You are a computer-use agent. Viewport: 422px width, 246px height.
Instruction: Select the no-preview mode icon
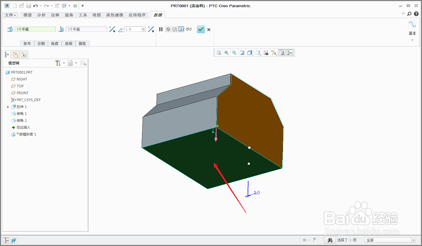[x=168, y=29]
